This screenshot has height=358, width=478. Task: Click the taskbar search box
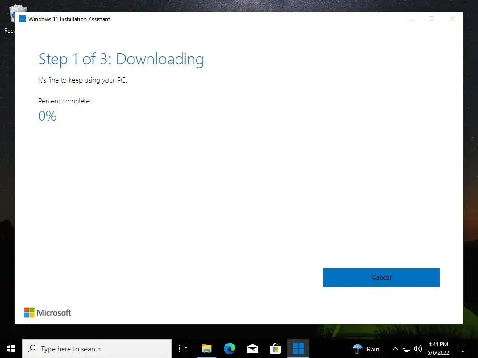click(97, 349)
